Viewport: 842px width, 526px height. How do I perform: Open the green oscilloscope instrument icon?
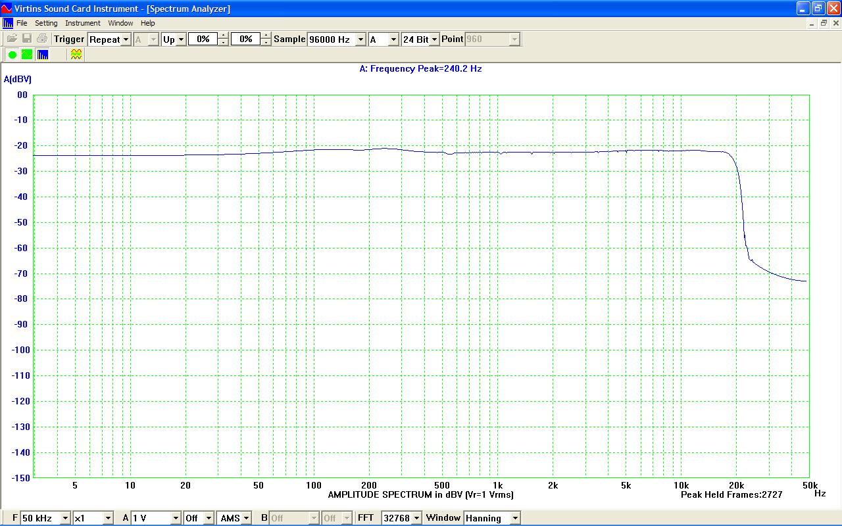tap(27, 55)
